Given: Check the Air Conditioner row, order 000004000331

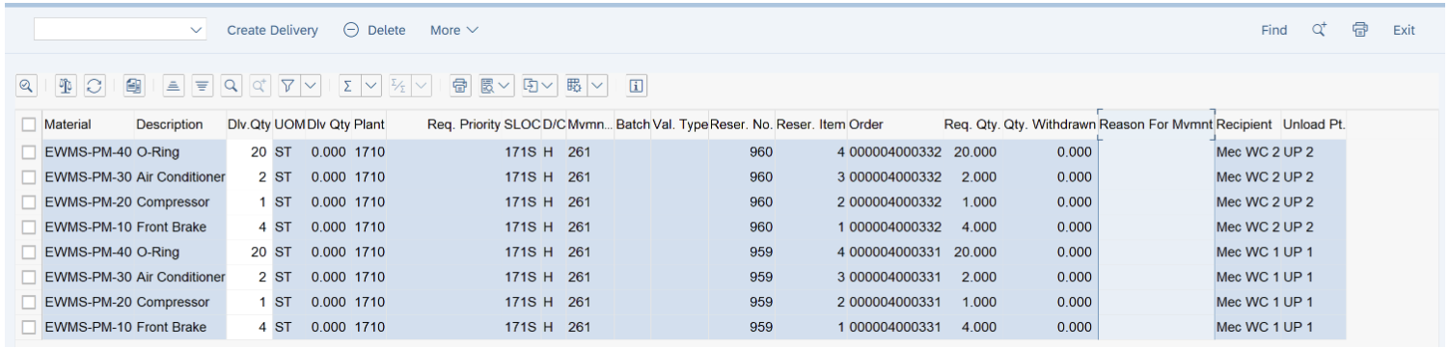Looking at the screenshot, I should 28,277.
